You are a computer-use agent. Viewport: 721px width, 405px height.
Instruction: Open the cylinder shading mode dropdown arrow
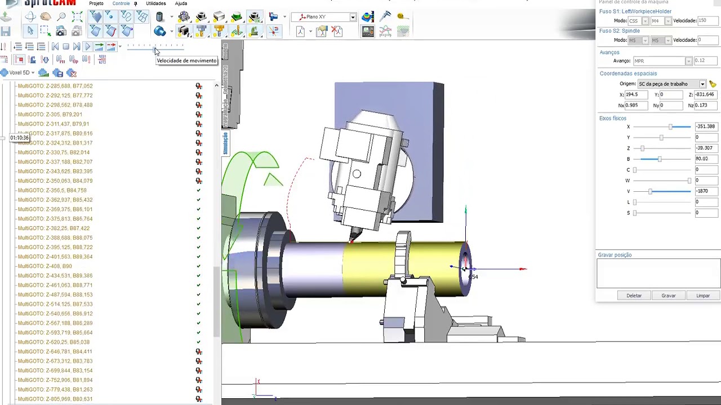click(171, 17)
